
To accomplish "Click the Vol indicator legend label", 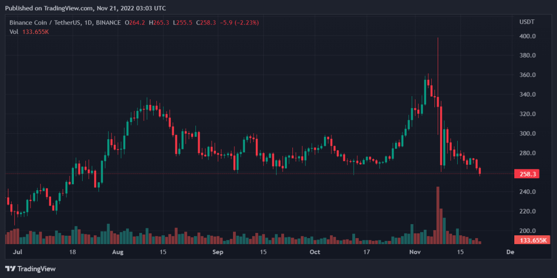I will pos(14,31).
